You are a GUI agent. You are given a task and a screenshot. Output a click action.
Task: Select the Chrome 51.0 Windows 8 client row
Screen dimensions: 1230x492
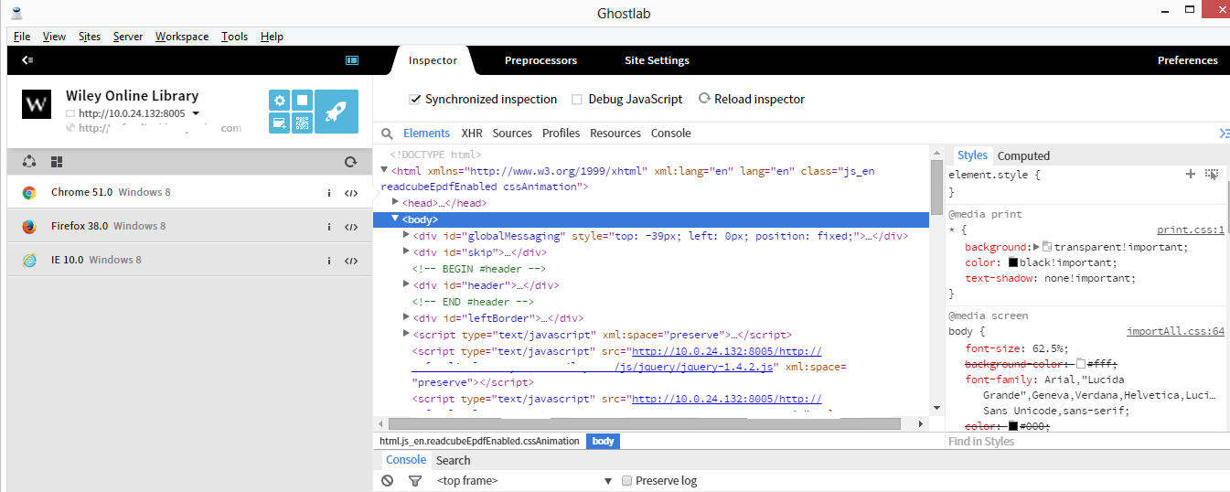189,192
